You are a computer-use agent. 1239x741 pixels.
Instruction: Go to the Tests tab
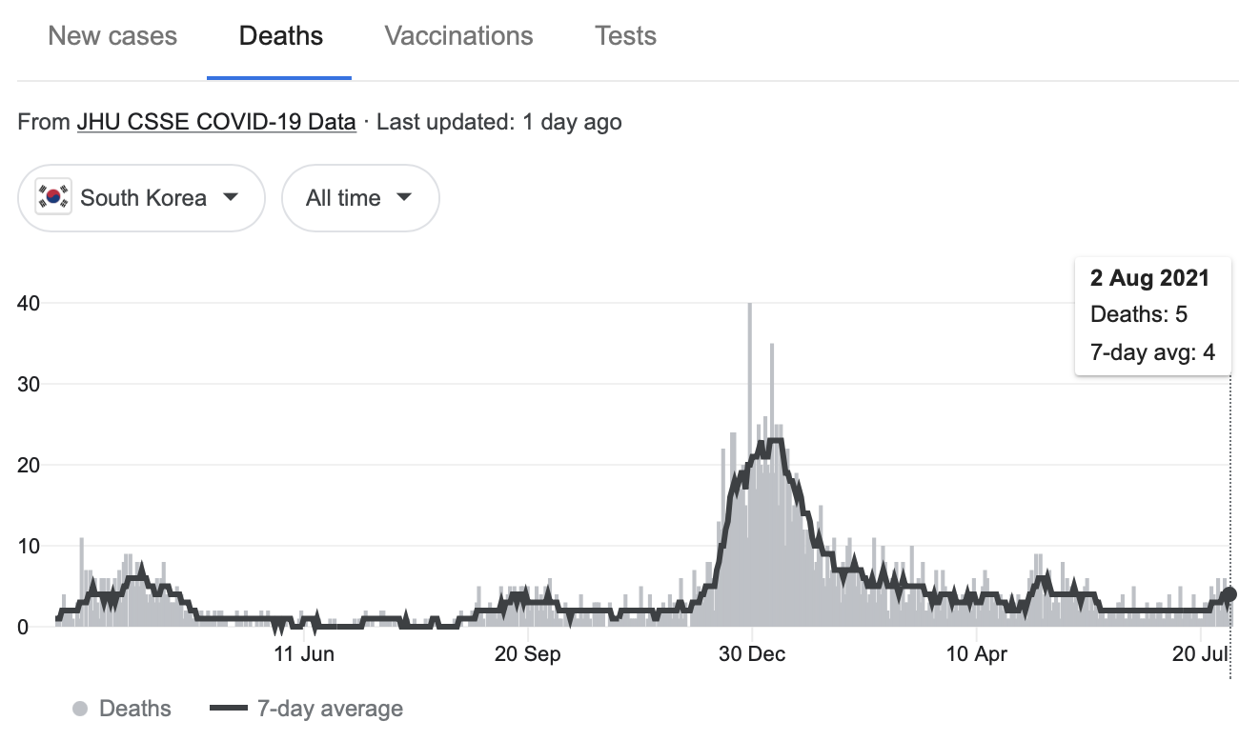(x=625, y=36)
